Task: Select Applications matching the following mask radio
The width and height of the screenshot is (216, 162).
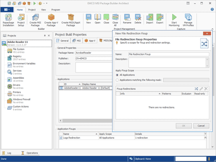Action: coord(117,80)
